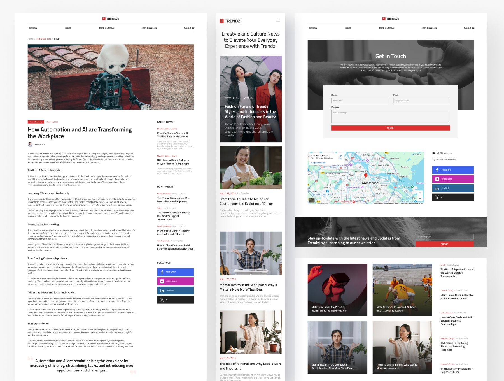
Task: Open Tech & Business in article nav
Action: pyautogui.click(x=149, y=28)
